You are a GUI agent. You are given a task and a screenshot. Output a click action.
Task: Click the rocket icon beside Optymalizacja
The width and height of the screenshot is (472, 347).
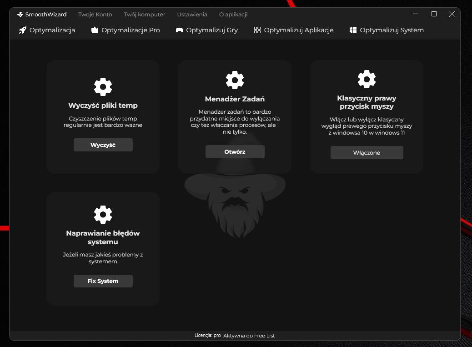click(22, 30)
